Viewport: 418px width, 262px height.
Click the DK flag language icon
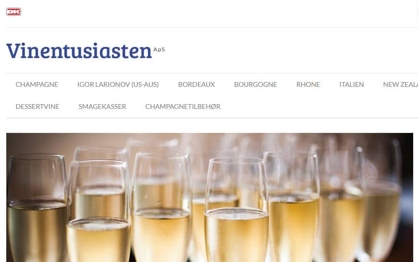pyautogui.click(x=13, y=12)
